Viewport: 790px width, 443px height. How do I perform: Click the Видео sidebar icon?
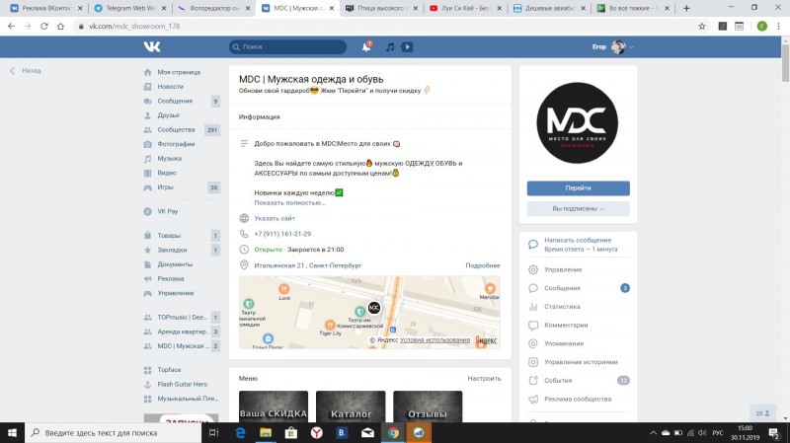(x=147, y=173)
